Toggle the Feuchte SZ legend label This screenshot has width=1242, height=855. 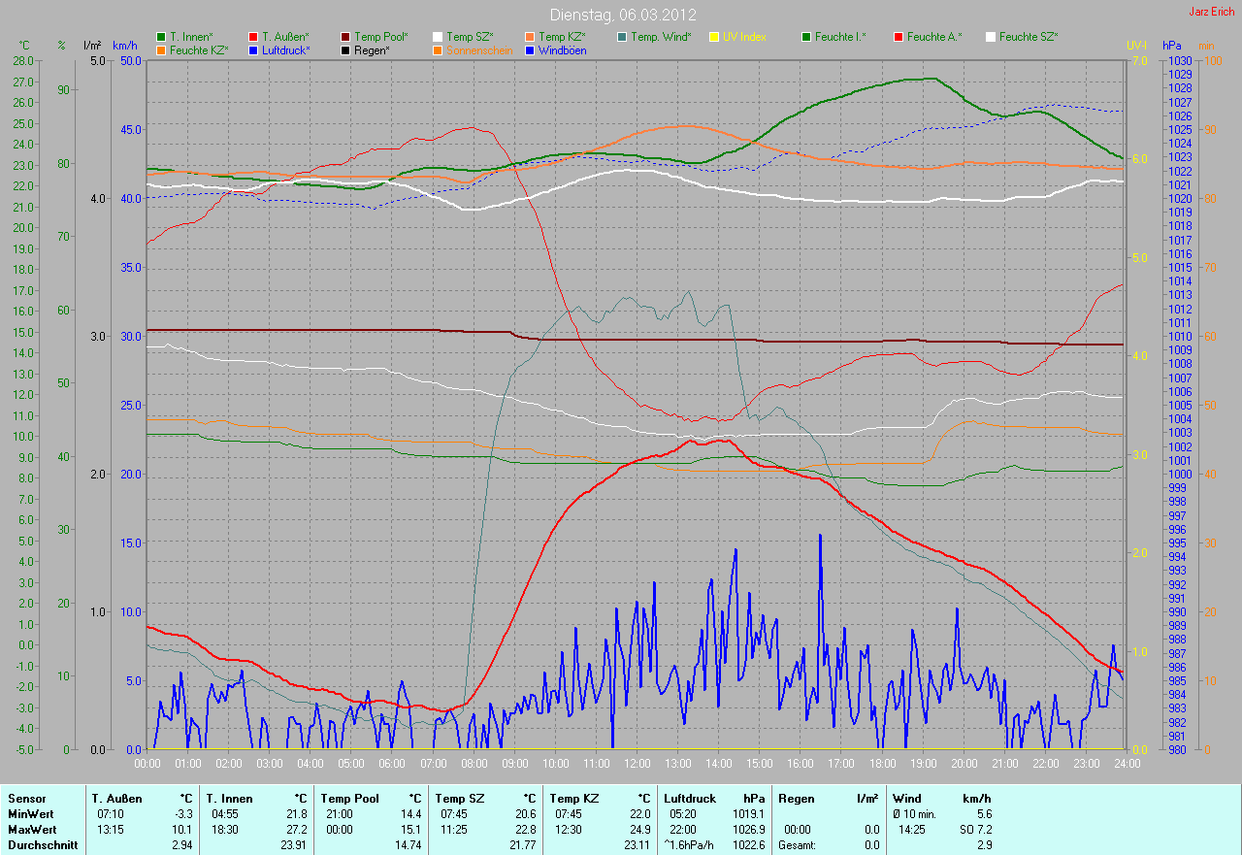(x=1029, y=37)
